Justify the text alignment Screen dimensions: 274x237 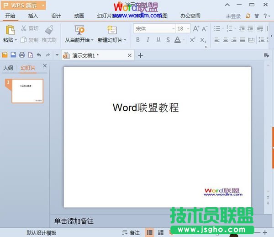(x=242, y=40)
